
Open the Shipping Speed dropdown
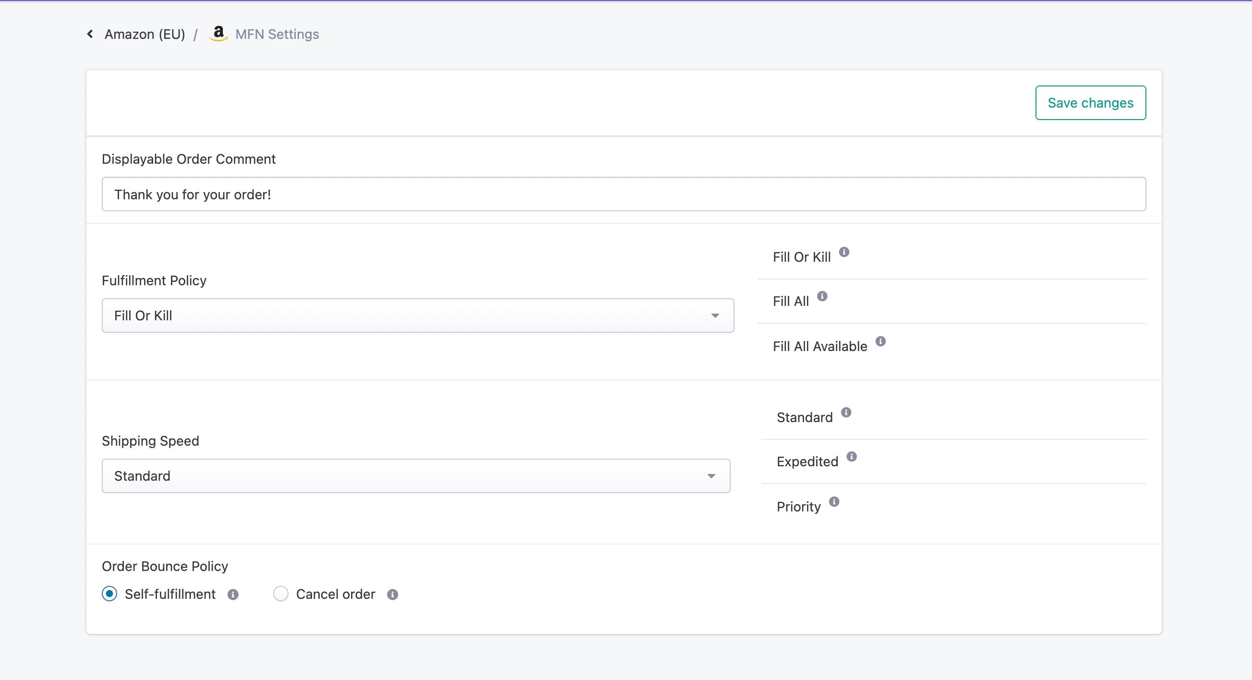pos(416,476)
